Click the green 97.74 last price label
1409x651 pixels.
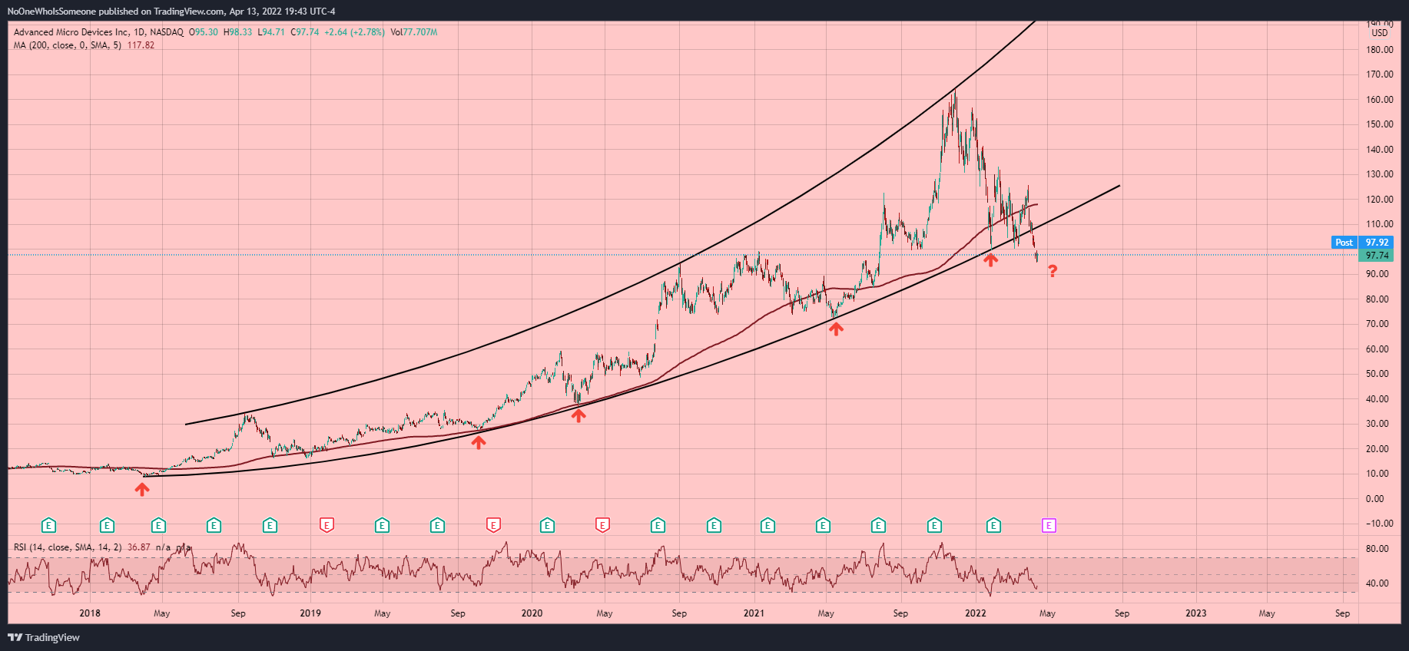(1375, 256)
